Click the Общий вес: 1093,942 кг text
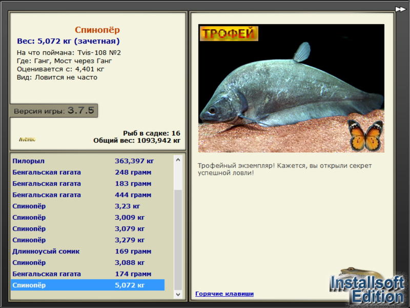 tap(137, 140)
